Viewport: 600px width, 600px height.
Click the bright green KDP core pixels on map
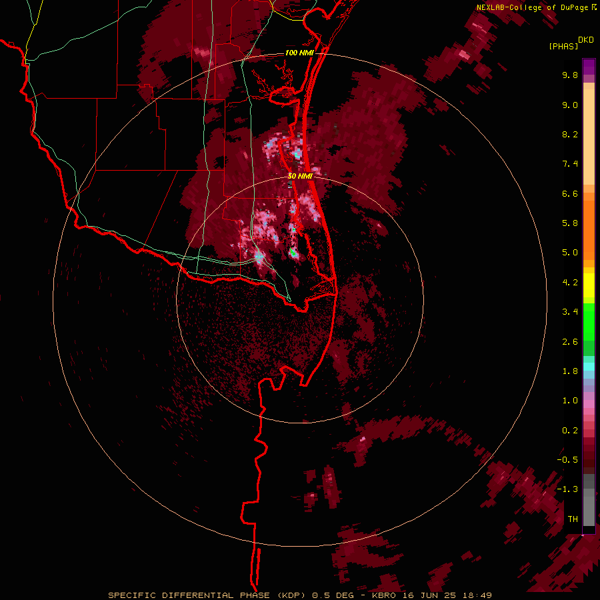292,252
